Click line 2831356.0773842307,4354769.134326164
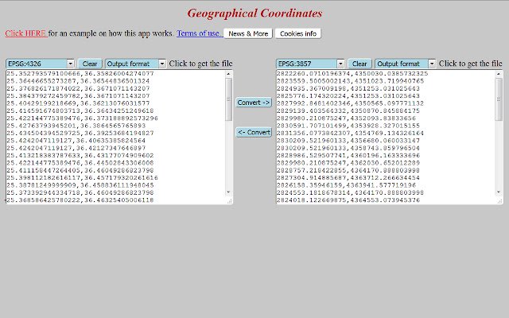509x318 pixels. 350,134
